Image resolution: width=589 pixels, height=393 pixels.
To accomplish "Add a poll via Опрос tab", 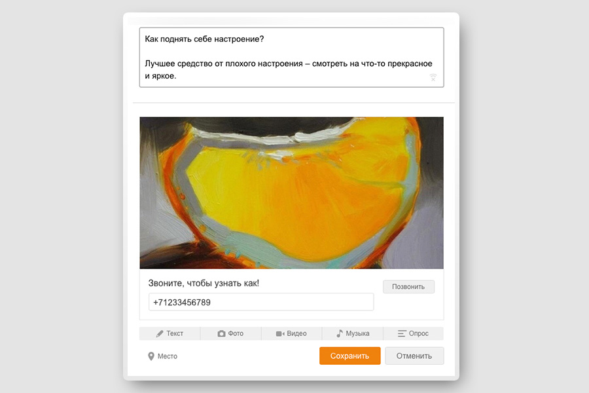I will pos(413,333).
